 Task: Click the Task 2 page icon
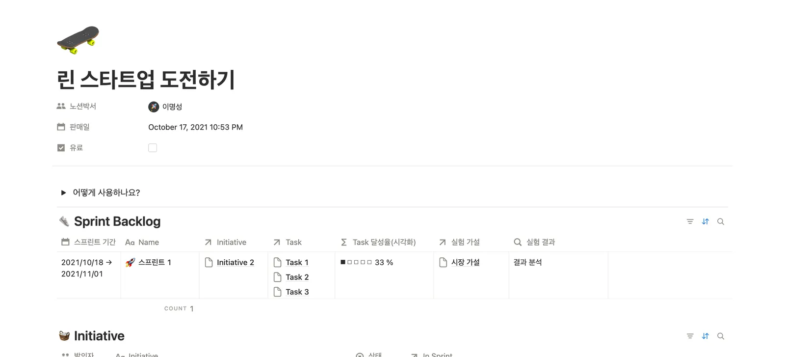pos(277,277)
